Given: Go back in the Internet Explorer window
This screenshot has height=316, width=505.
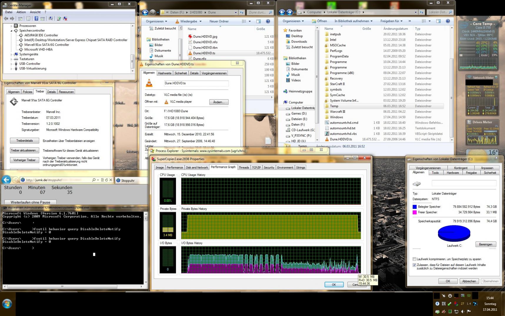Looking at the screenshot, I should click(6, 180).
